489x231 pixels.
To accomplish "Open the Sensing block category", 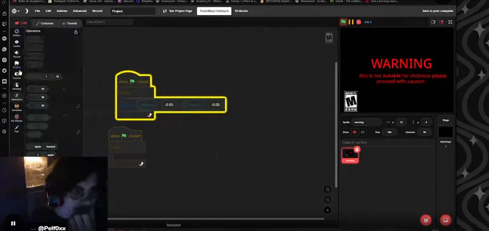I will pyautogui.click(x=16, y=86).
